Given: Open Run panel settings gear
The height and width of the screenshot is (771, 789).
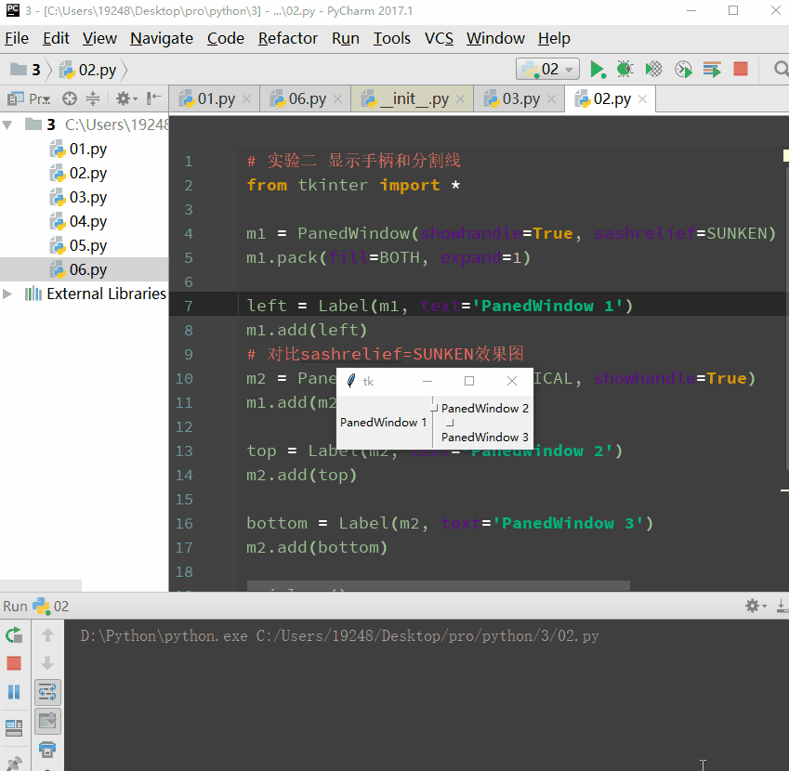Looking at the screenshot, I should click(x=756, y=606).
